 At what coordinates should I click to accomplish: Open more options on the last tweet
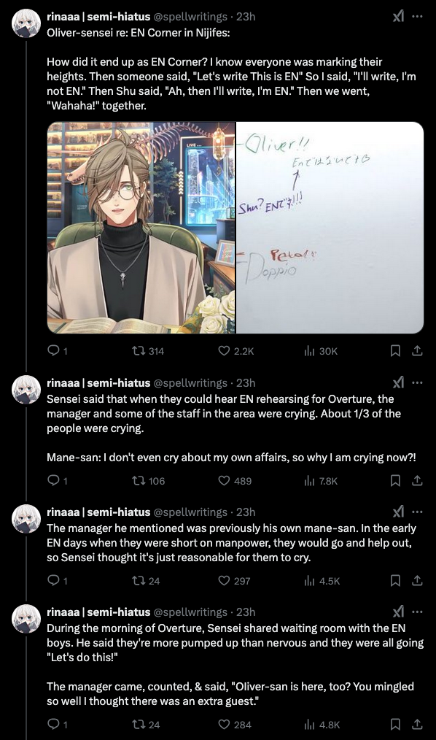point(417,612)
